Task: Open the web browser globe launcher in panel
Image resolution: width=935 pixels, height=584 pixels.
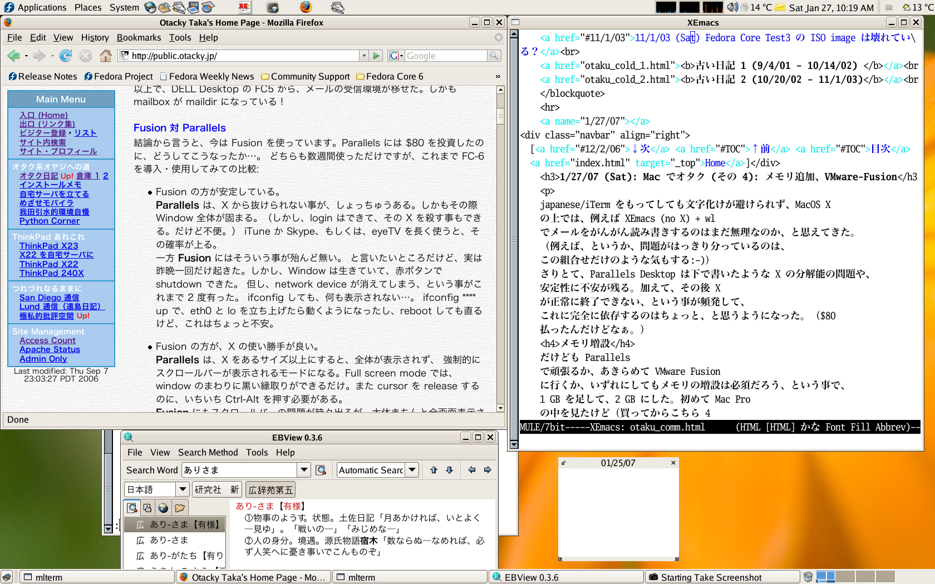Action: point(150,7)
